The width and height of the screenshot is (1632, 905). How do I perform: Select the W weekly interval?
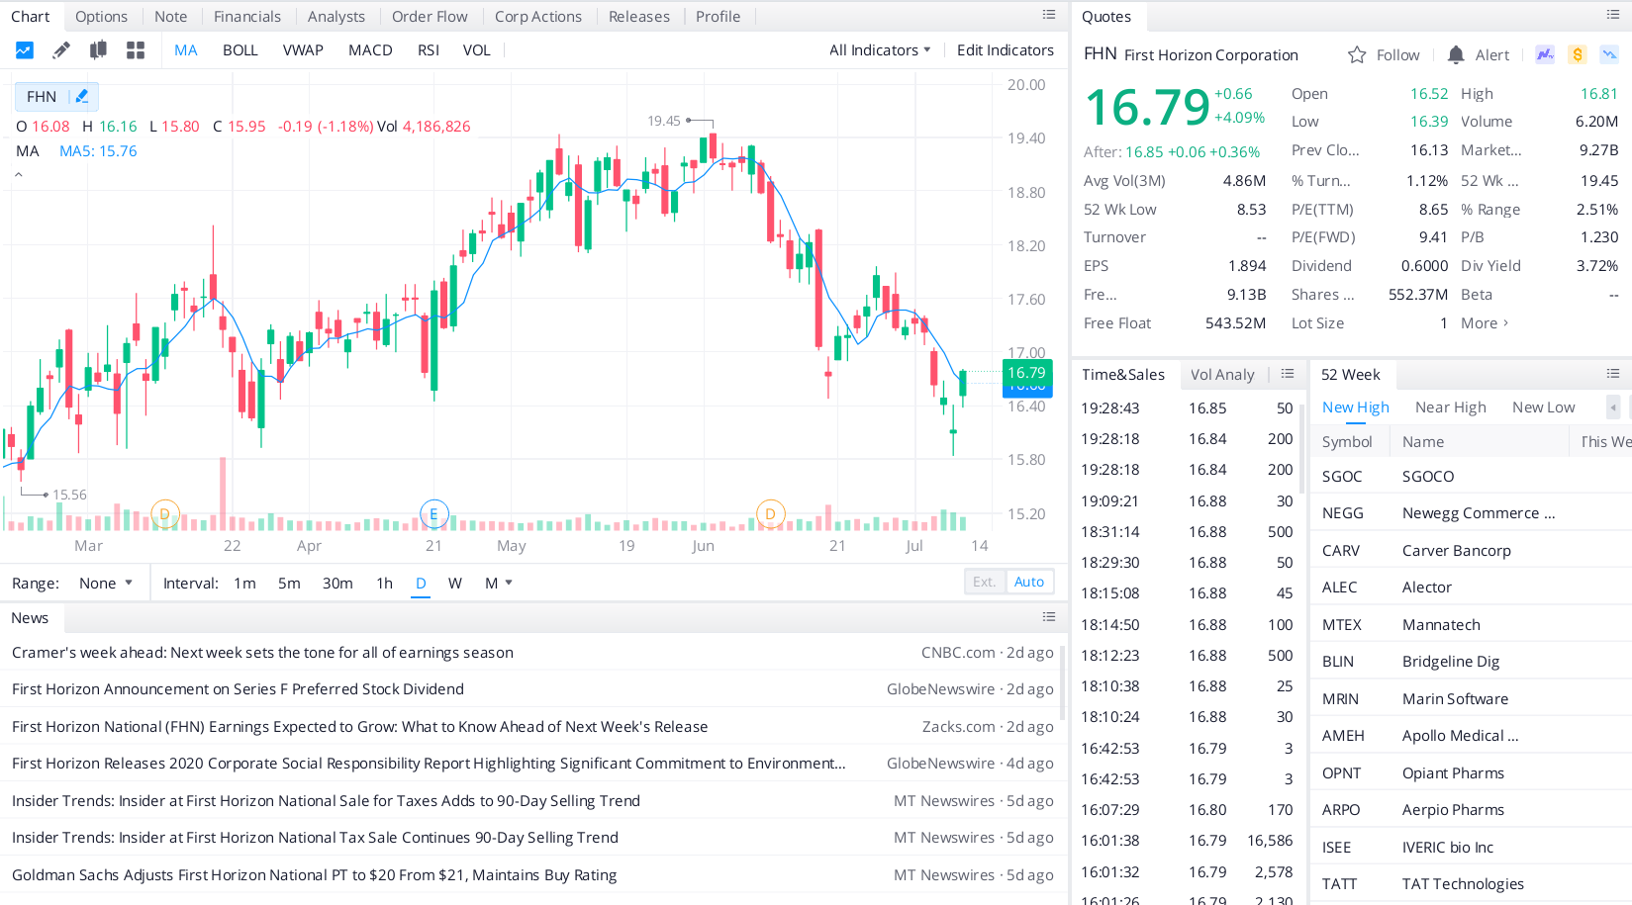[x=455, y=584]
